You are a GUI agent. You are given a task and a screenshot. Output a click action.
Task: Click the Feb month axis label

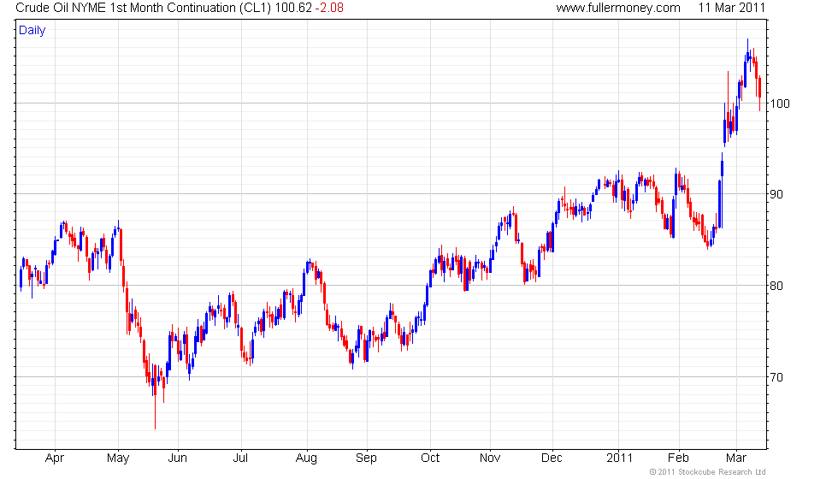pos(678,458)
